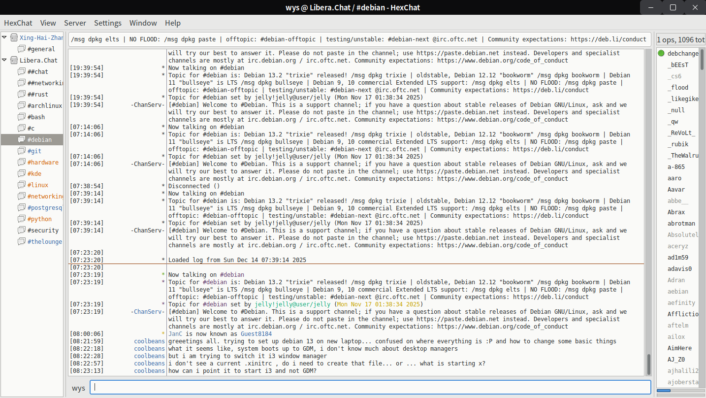Click the user list vertical scrollbar
This screenshot has width=706, height=398.
pyautogui.click(x=702, y=217)
